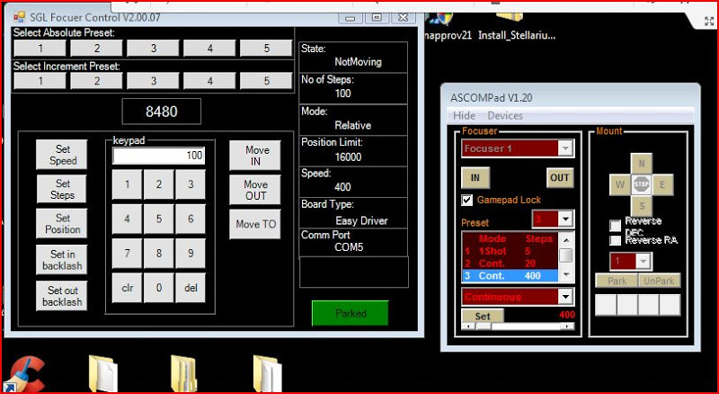Click the Move OUT button

[255, 190]
